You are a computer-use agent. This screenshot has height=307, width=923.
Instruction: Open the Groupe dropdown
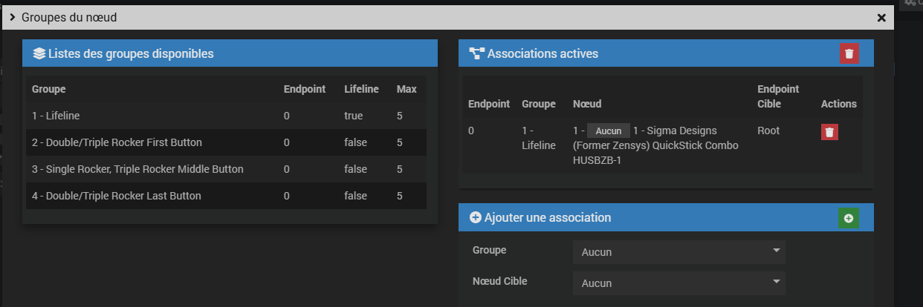pos(679,252)
